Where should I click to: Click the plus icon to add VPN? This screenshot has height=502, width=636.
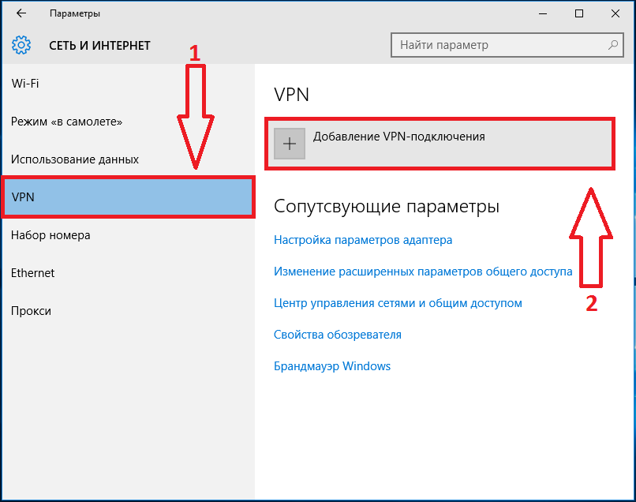[x=290, y=144]
